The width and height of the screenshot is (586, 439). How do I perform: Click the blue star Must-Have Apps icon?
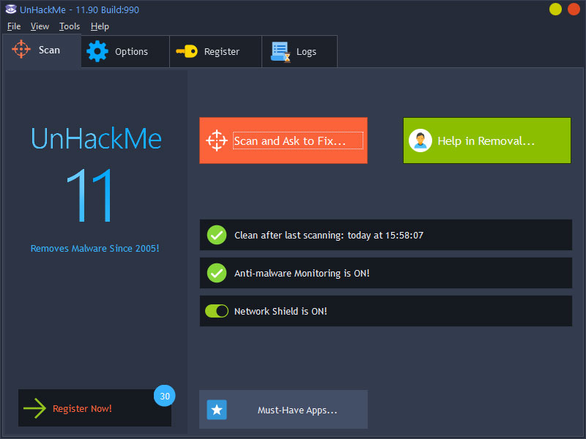point(217,410)
